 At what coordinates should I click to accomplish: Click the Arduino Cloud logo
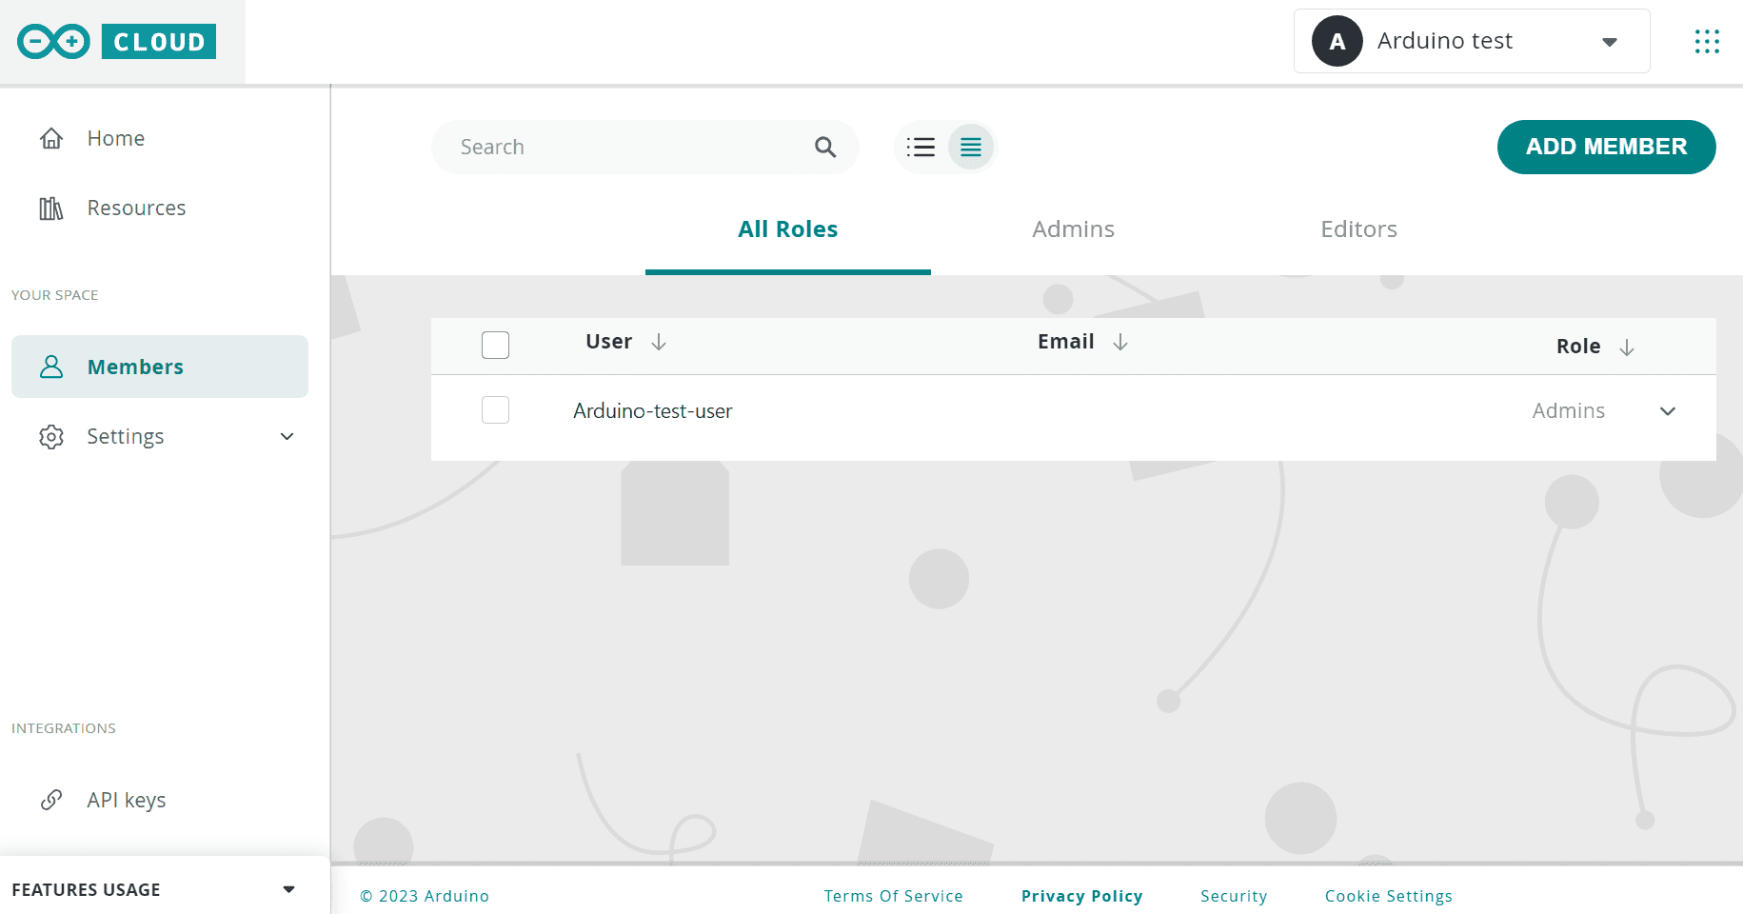tap(117, 42)
